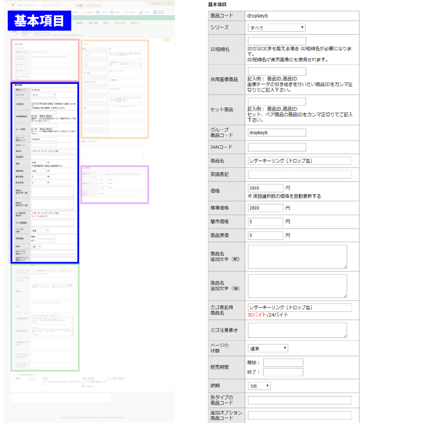423x423 pixels.
Task: Click the 商品名追加文字〔前〕 text area in enlarged form
Action: (x=297, y=257)
